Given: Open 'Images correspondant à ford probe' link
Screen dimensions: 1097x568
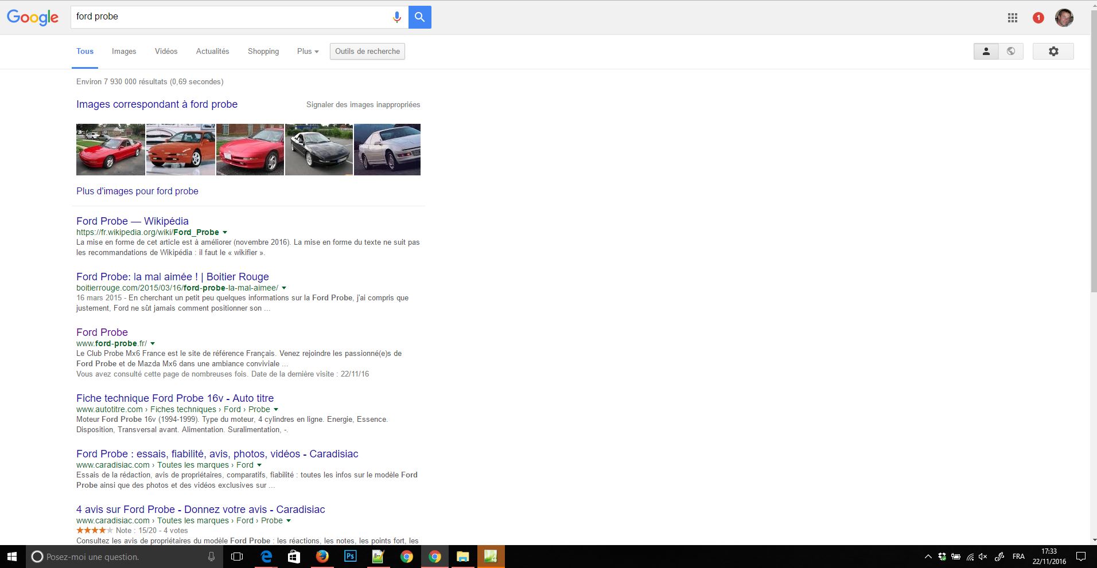Looking at the screenshot, I should pyautogui.click(x=157, y=104).
